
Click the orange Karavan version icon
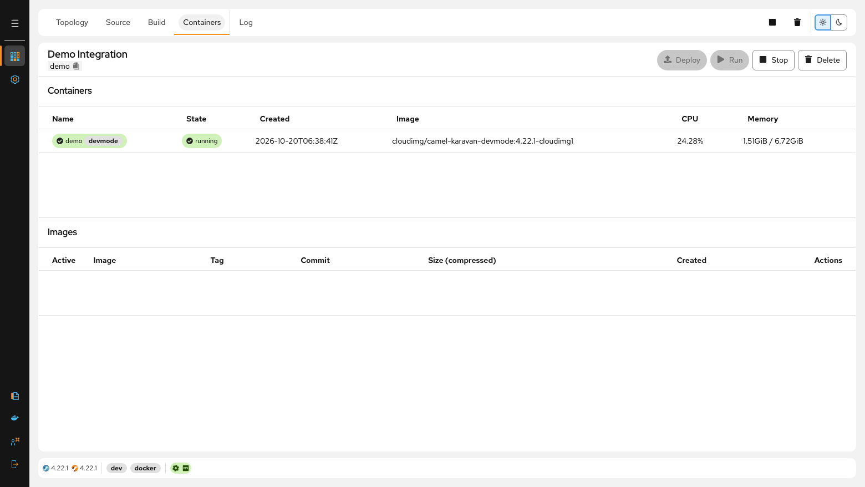[75, 468]
